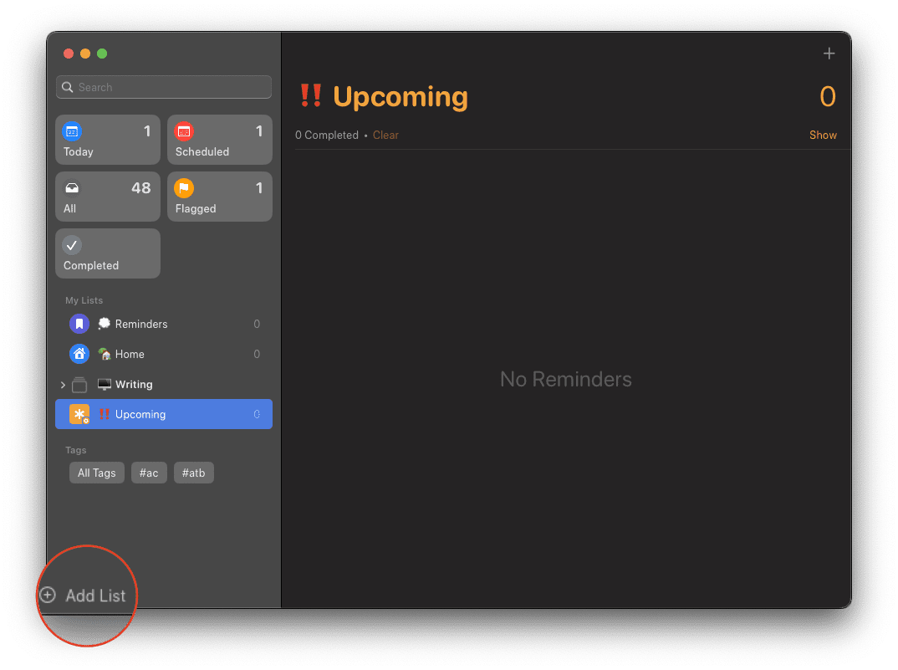
Task: Click the Add List button label
Action: point(95,596)
